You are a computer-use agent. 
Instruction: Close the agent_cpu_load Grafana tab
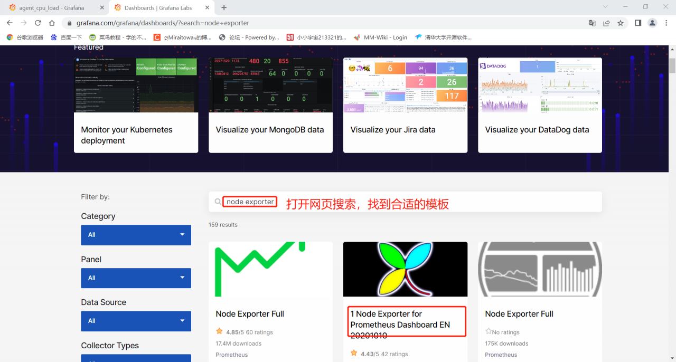[102, 8]
